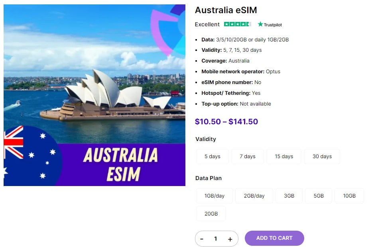Choose the 3GB data plan
Image resolution: width=370 pixels, height=247 pixels.
[289, 196]
